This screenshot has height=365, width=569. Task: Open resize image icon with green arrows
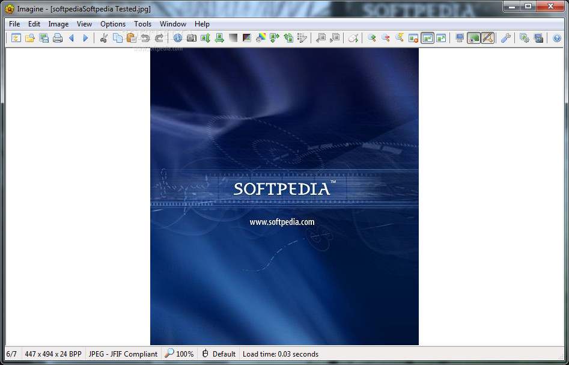point(275,38)
